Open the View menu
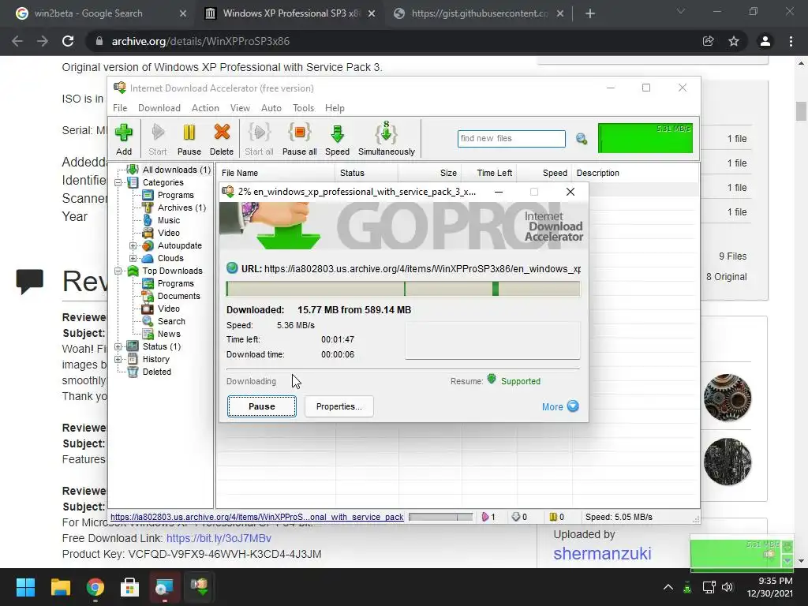Viewport: 808px width, 606px height. tap(240, 107)
